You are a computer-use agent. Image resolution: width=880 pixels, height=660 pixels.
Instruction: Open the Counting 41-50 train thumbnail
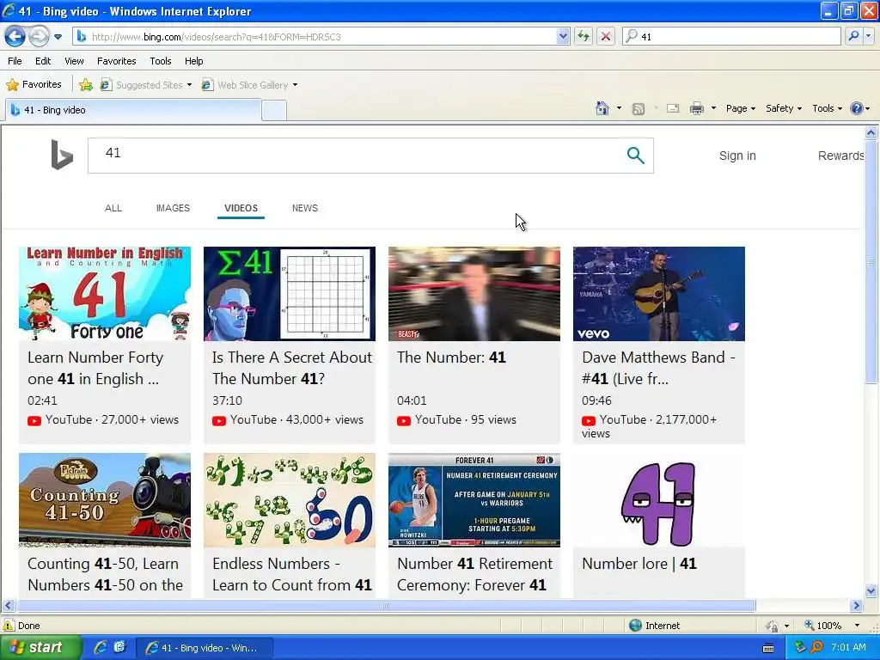(105, 500)
